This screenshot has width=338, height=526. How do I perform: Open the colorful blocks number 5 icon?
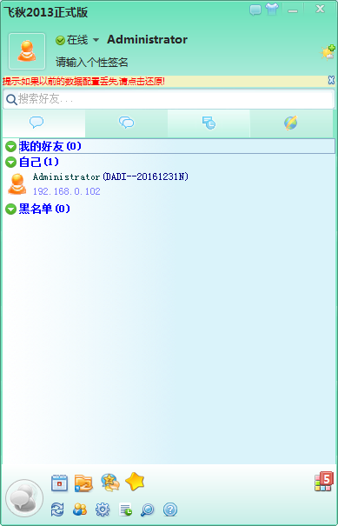[324, 482]
